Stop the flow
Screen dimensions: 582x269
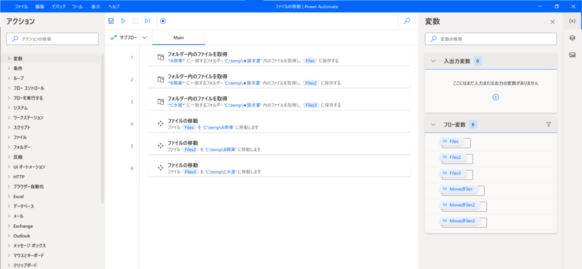pyautogui.click(x=135, y=21)
